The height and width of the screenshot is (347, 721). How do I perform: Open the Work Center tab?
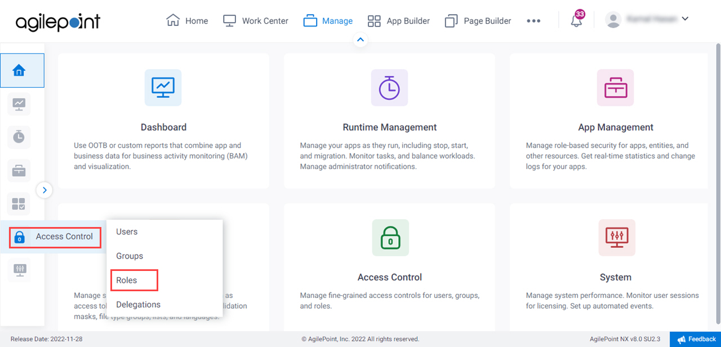(256, 21)
